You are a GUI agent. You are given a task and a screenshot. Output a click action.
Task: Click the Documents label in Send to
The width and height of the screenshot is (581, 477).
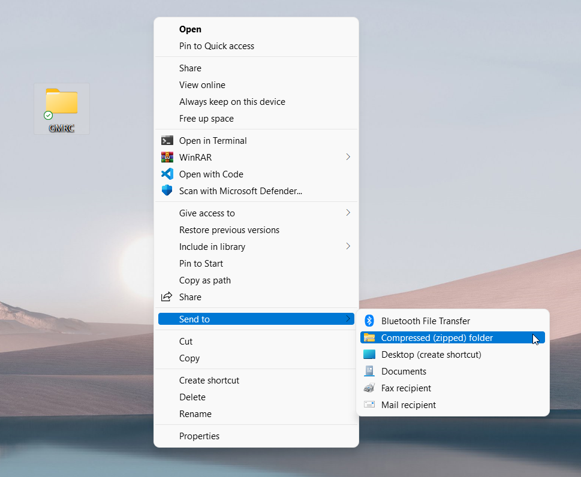tap(404, 371)
